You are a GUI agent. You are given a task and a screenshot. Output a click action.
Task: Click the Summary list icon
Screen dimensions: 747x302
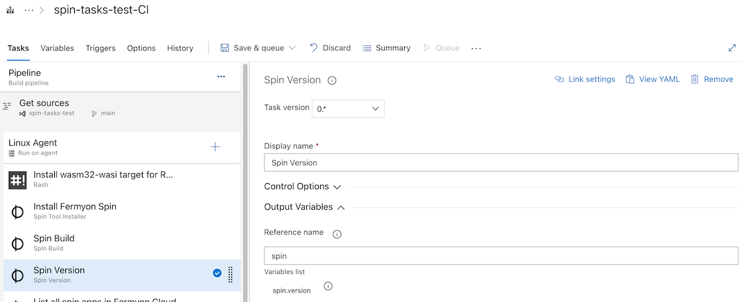(367, 48)
